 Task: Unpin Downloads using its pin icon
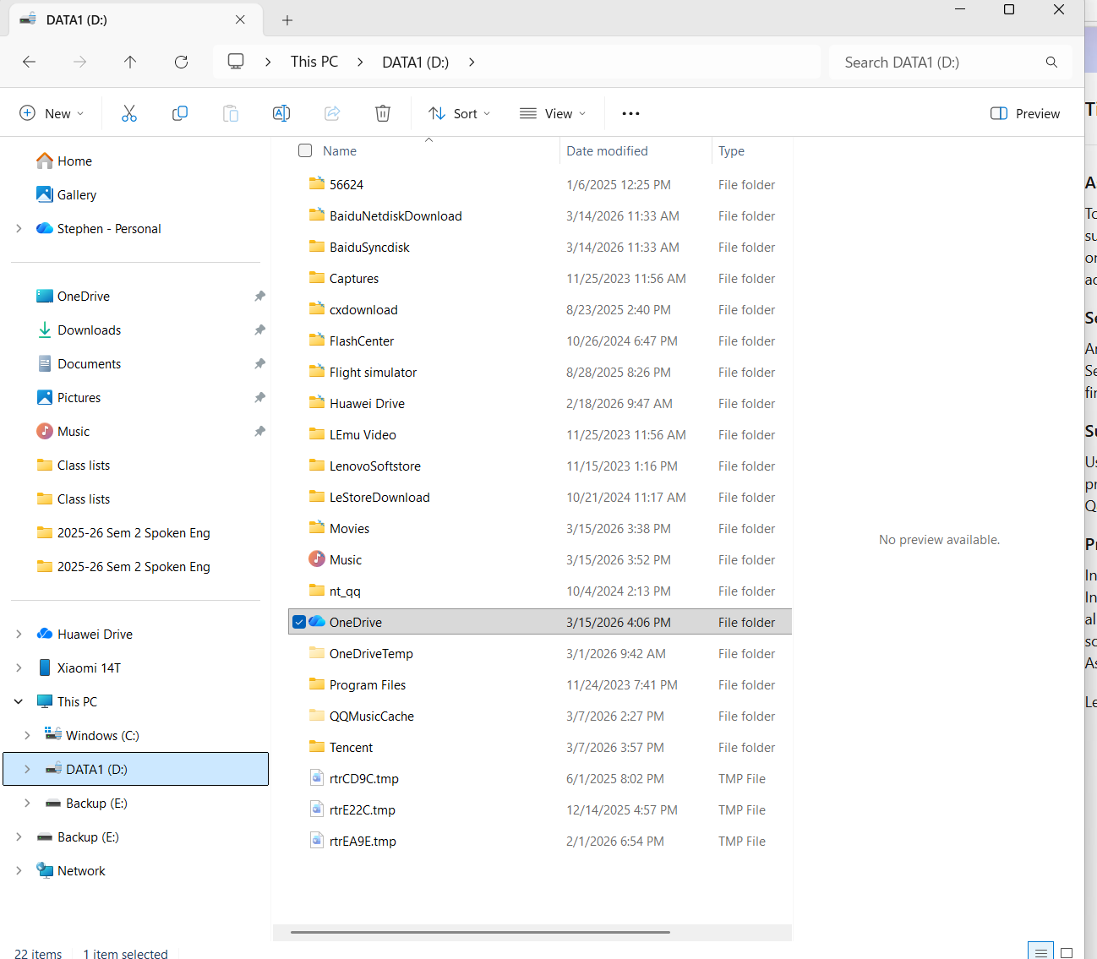(259, 330)
